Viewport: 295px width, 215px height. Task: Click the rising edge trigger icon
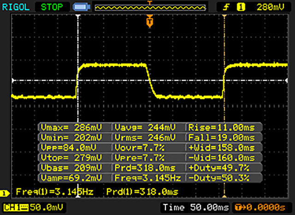[226, 7]
